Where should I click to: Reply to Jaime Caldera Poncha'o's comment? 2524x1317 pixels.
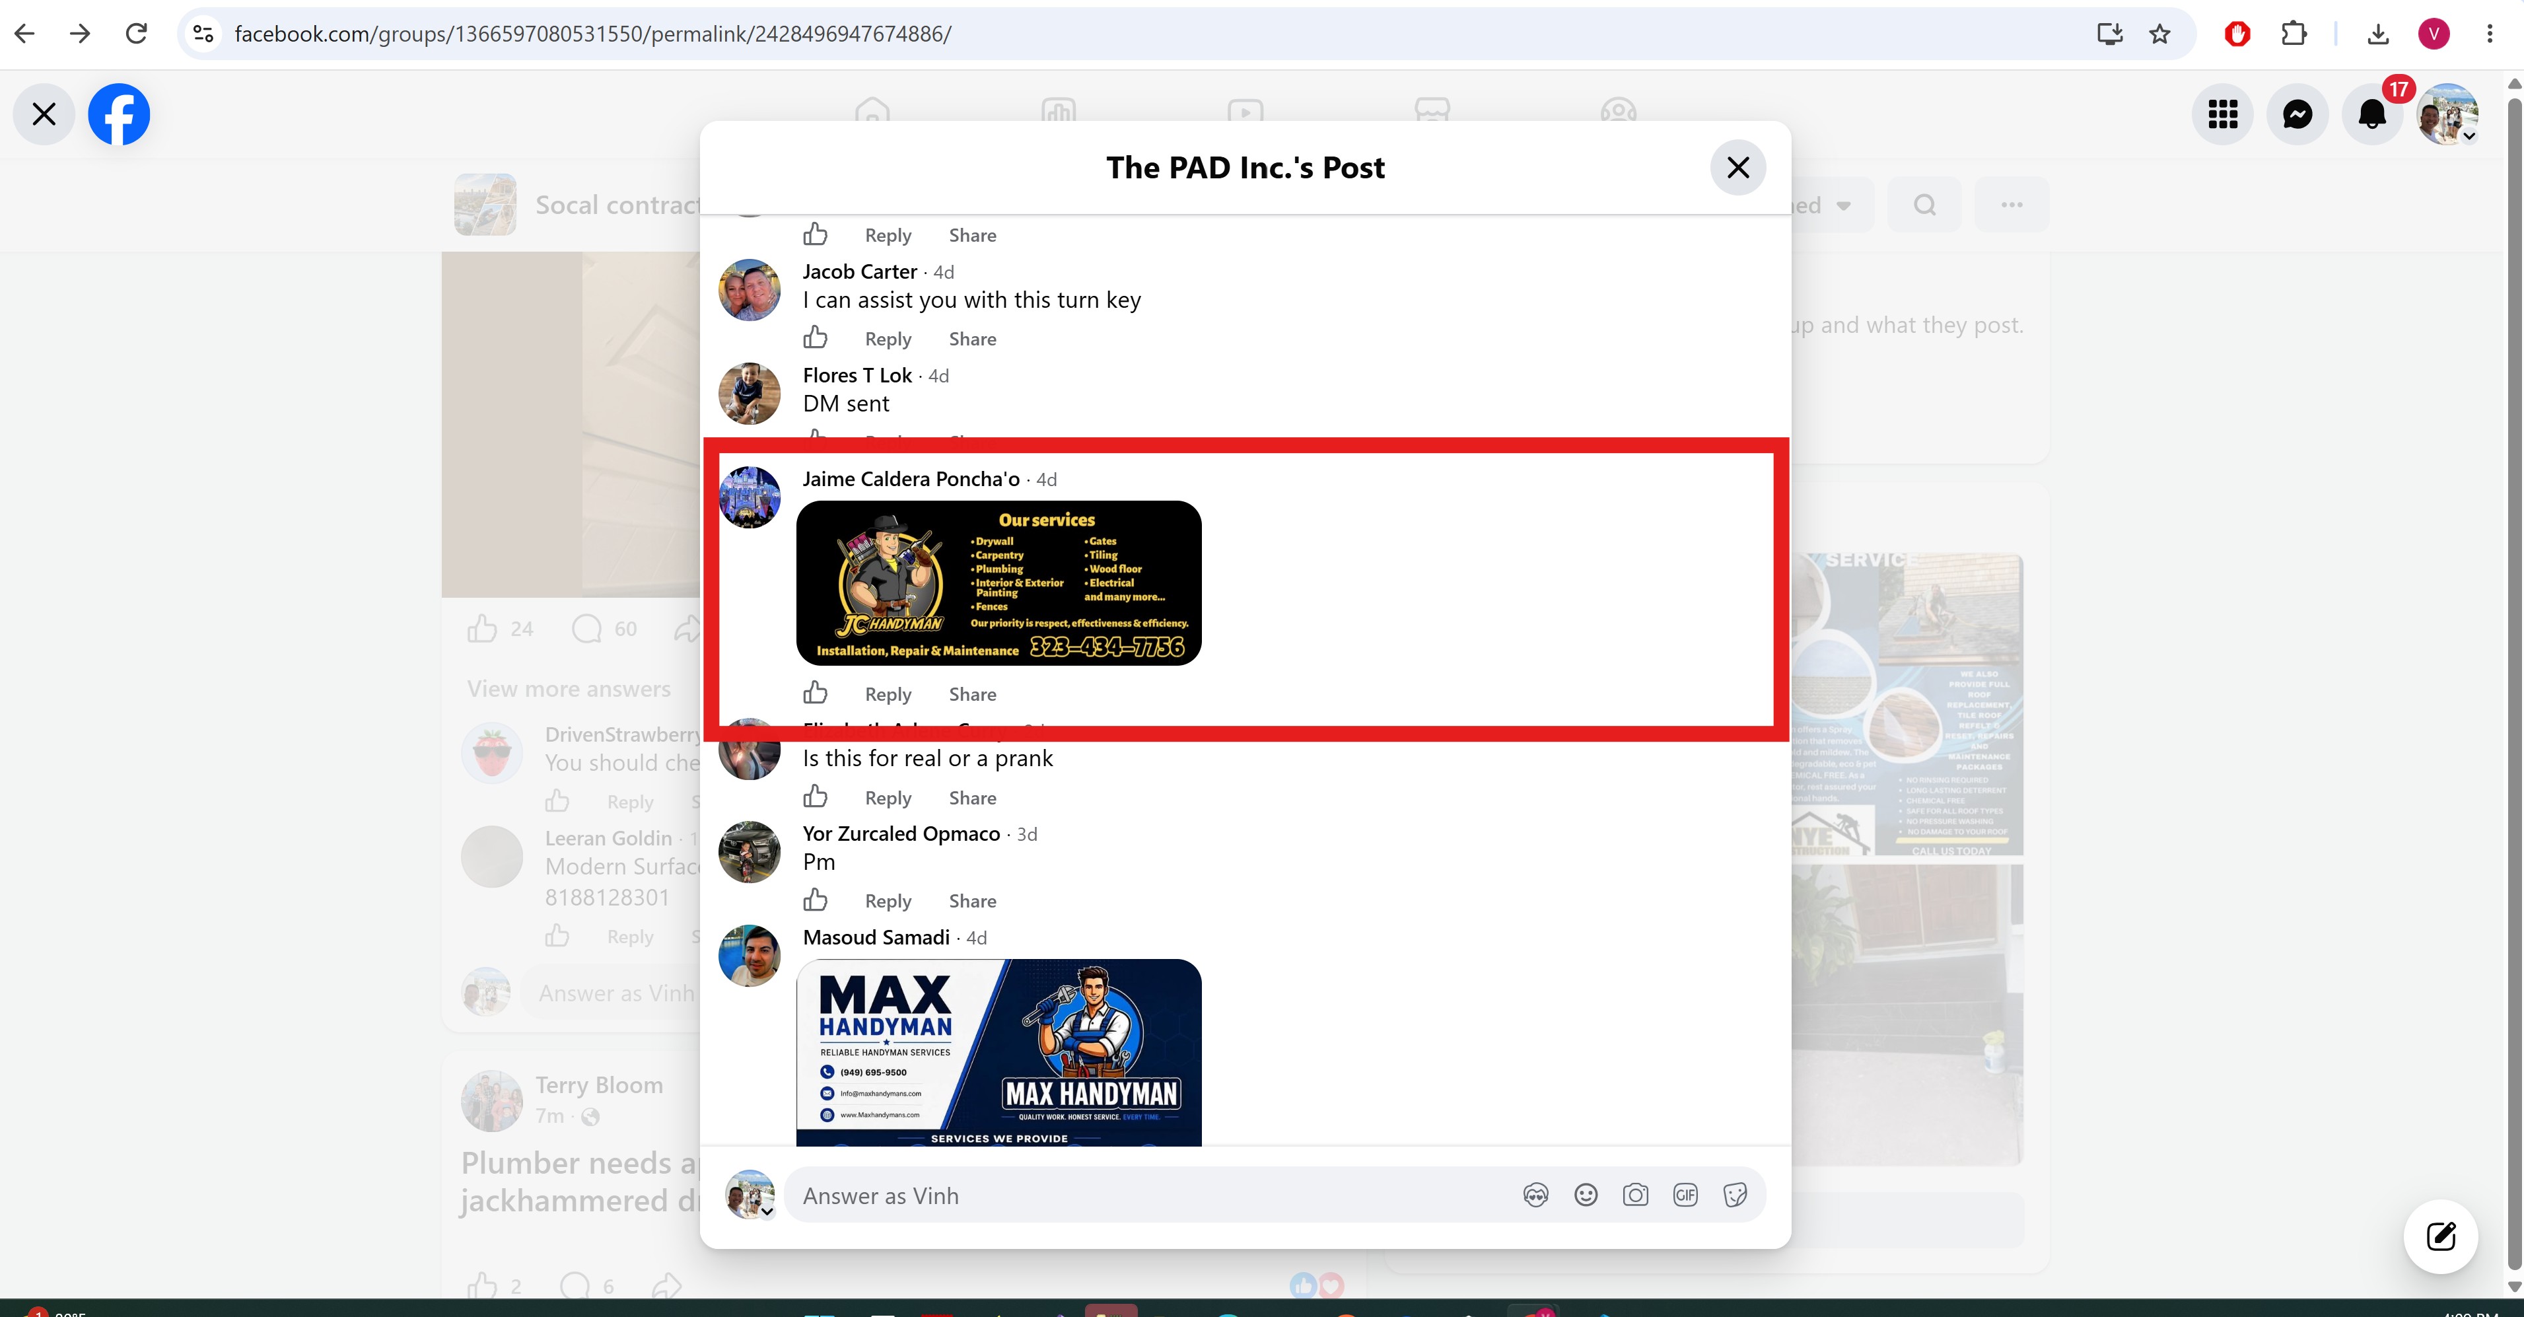tap(888, 694)
